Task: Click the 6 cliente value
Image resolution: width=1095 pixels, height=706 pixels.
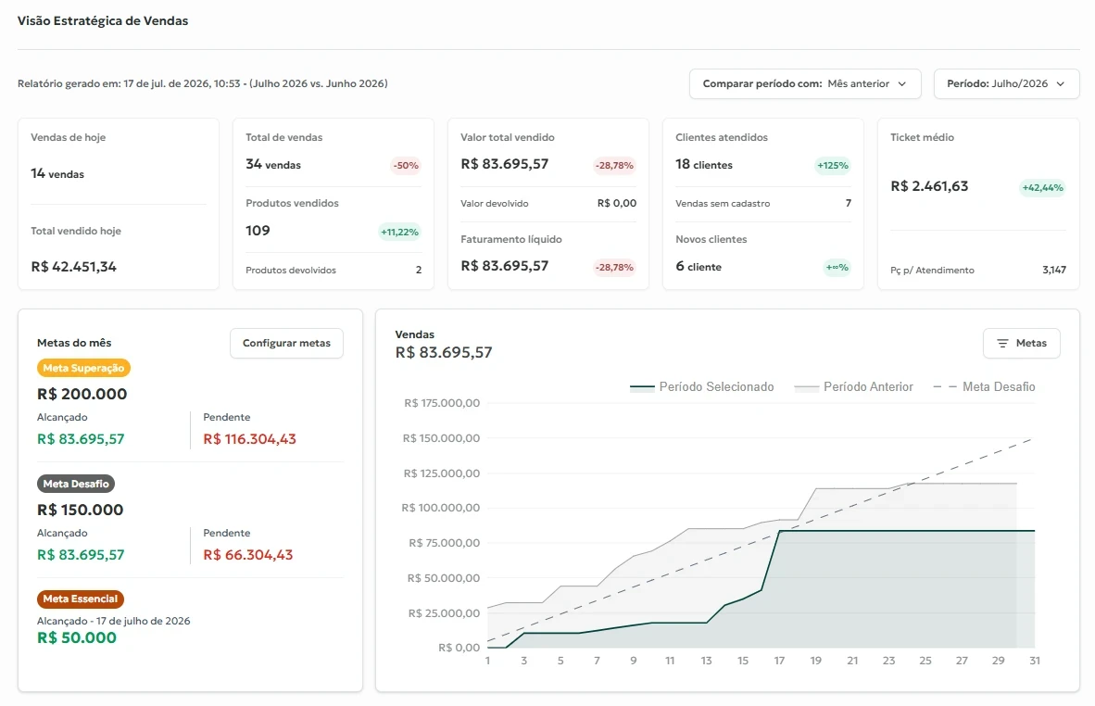Action: coord(699,267)
